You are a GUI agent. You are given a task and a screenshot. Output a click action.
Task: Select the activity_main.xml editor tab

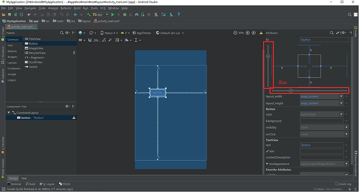21,27
